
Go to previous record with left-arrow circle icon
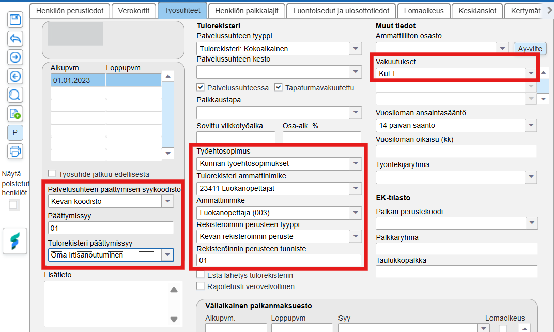tap(15, 76)
